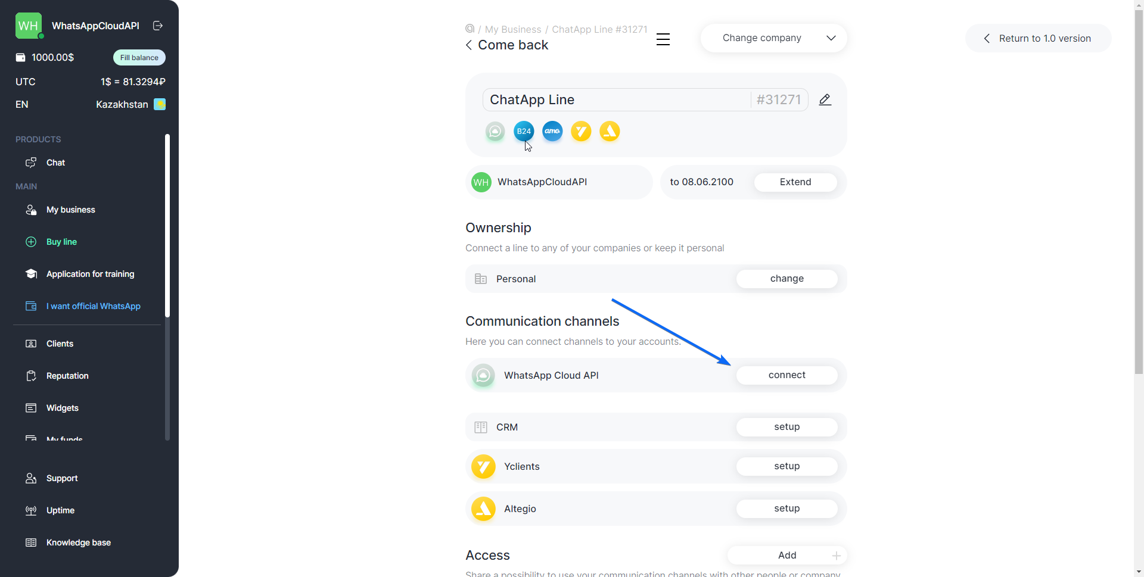
Task: Expand the EN language selector
Action: (x=21, y=104)
